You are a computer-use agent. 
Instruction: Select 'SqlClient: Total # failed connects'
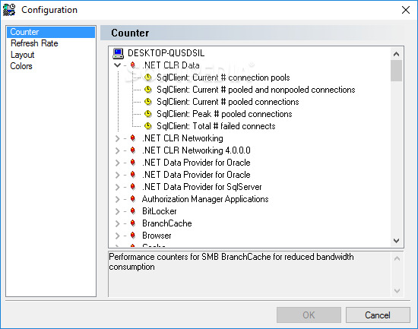[216, 126]
